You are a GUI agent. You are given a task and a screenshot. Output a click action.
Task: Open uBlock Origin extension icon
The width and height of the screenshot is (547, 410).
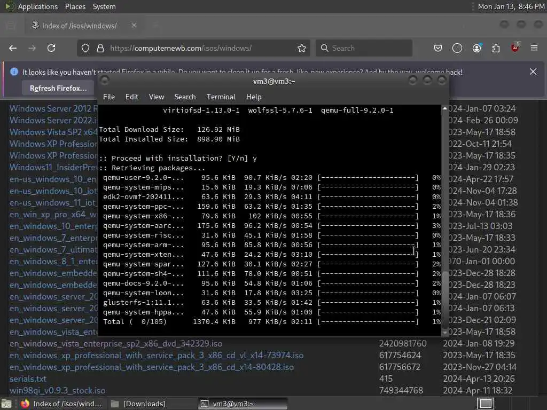coord(515,48)
